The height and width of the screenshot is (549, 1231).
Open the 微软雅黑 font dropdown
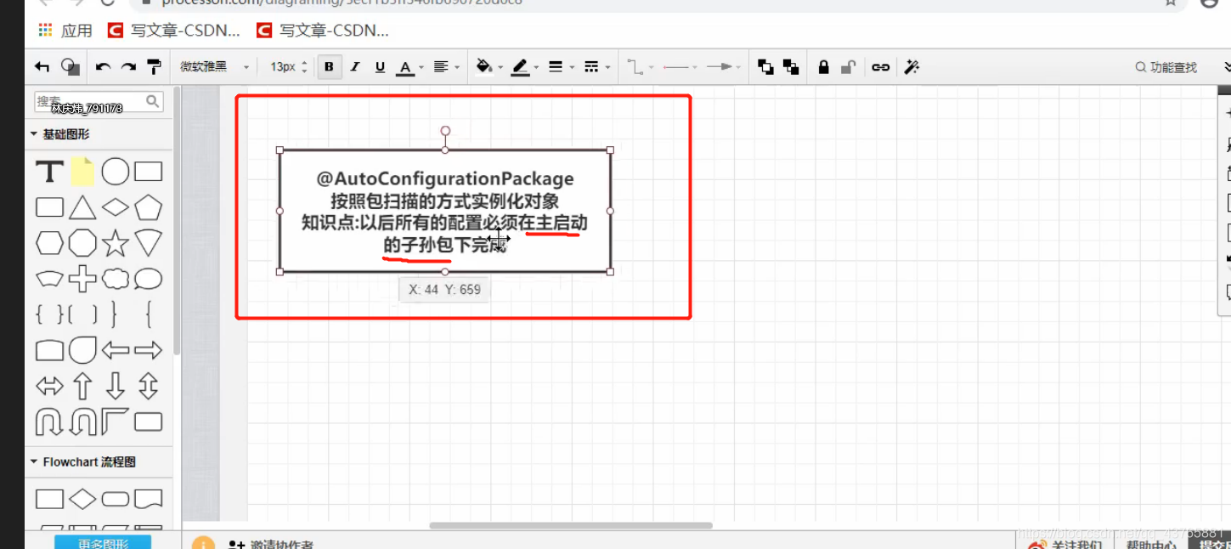214,67
